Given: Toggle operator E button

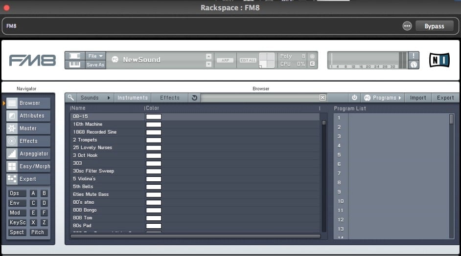Looking at the screenshot, I should click(x=33, y=213).
